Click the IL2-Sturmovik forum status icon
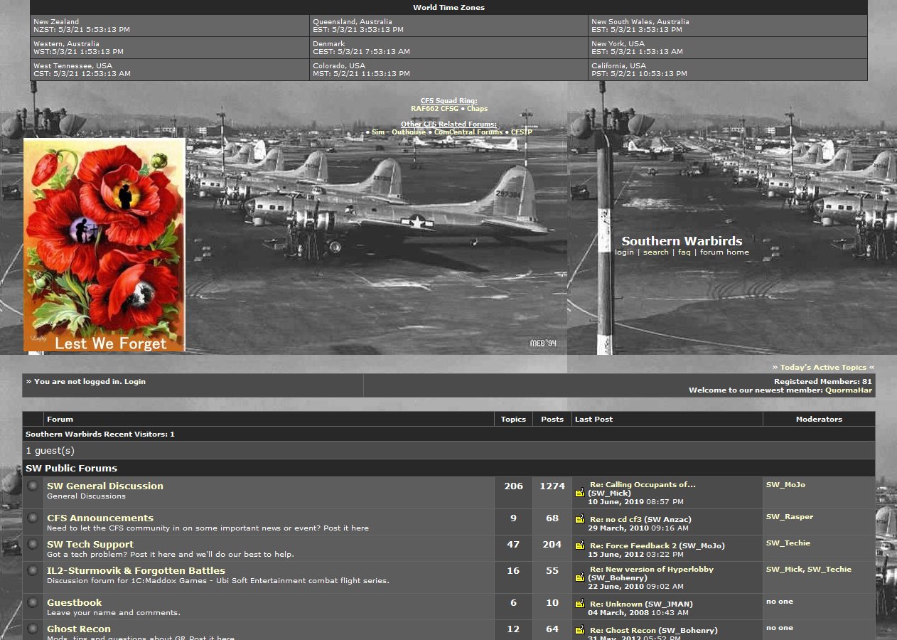The height and width of the screenshot is (640, 897). point(33,571)
